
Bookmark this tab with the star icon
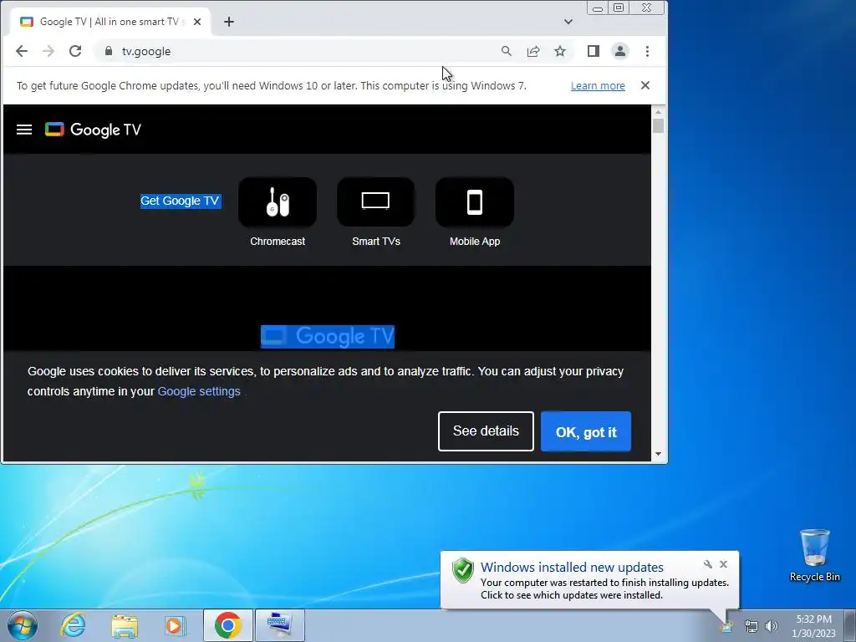pos(560,51)
